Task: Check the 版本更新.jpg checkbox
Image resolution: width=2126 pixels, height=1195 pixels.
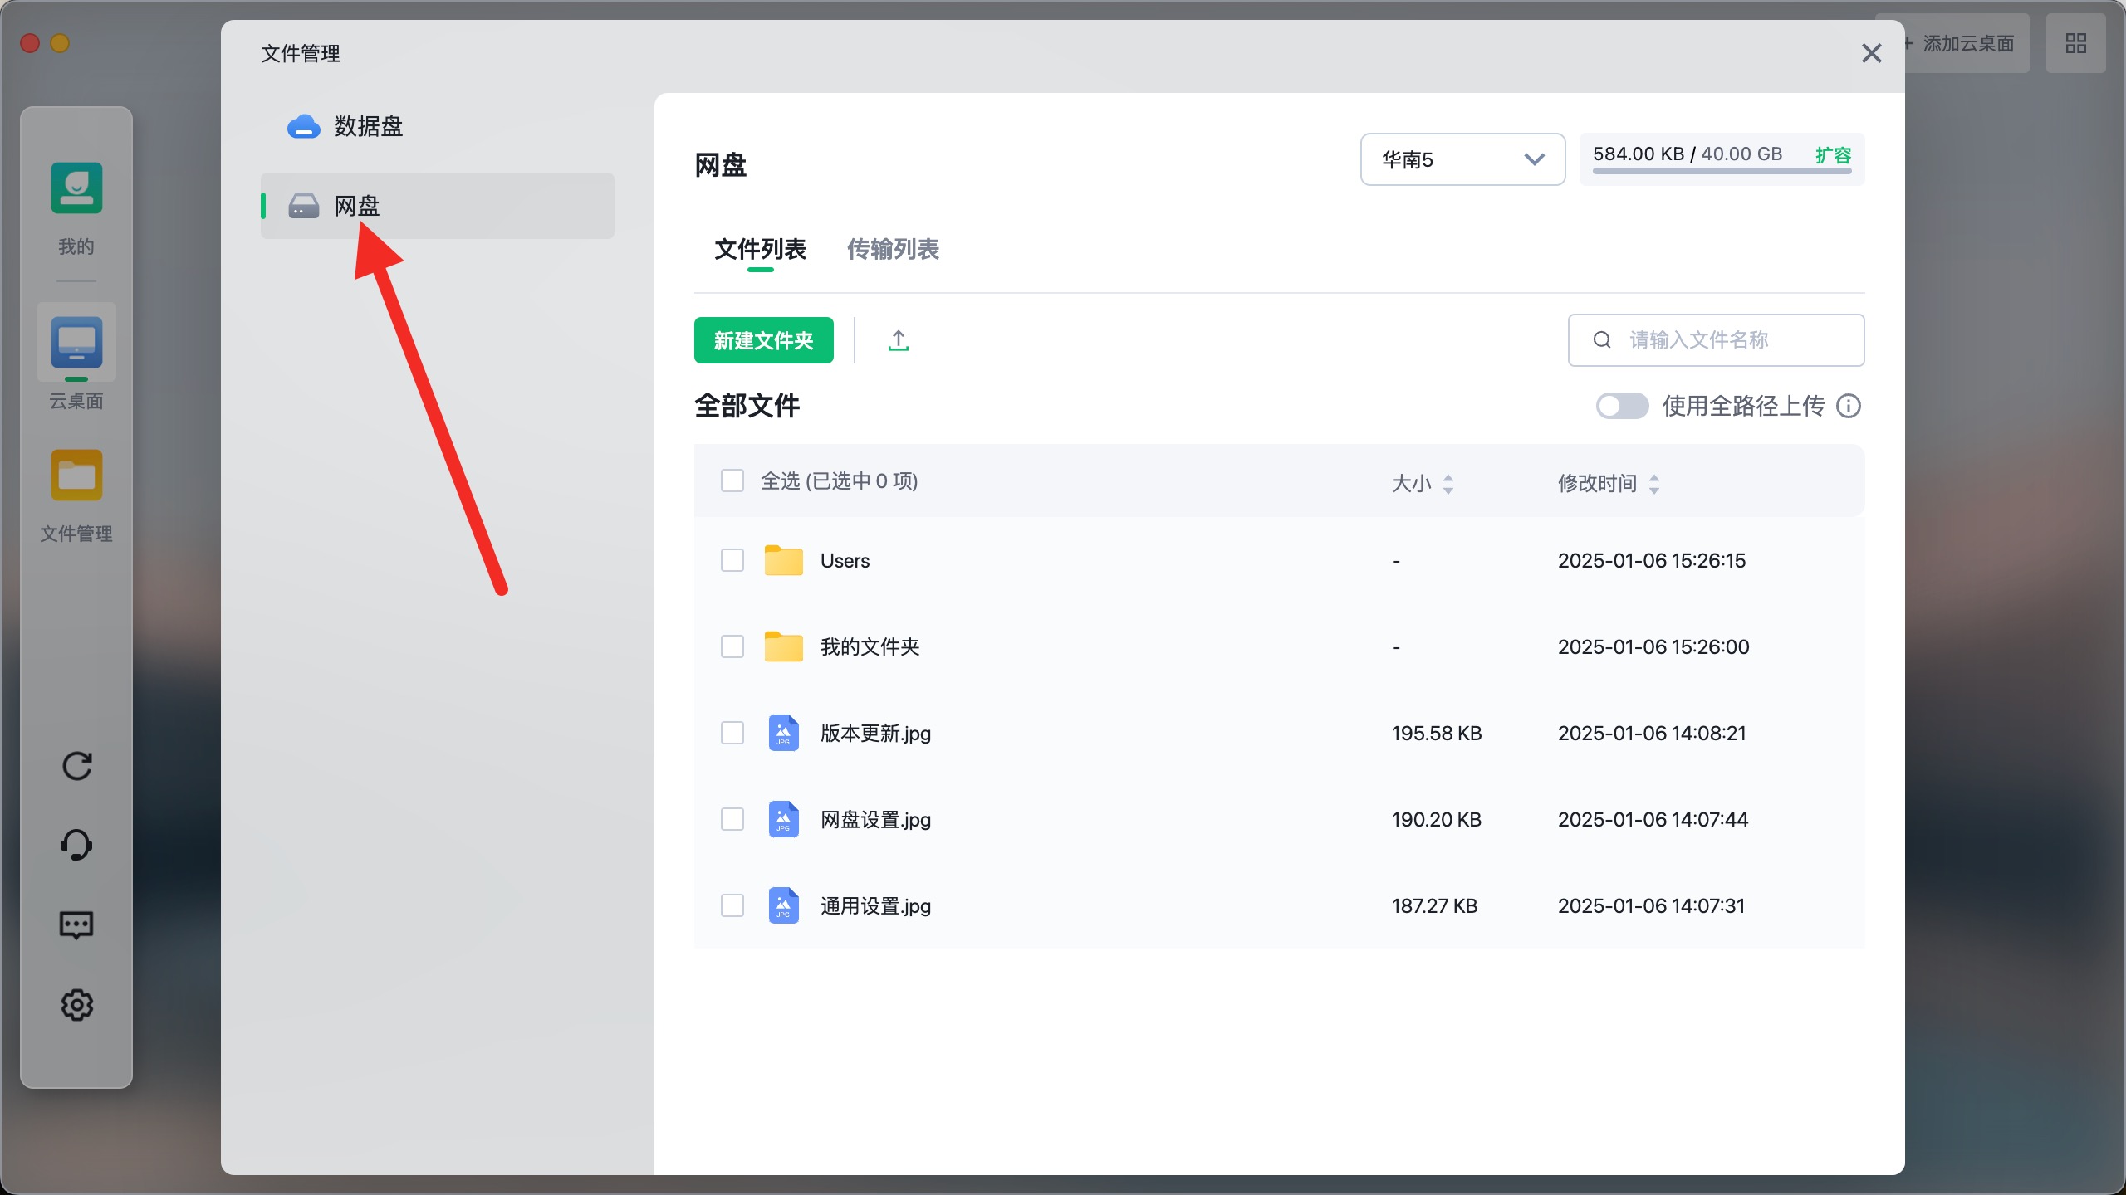Action: [x=732, y=733]
